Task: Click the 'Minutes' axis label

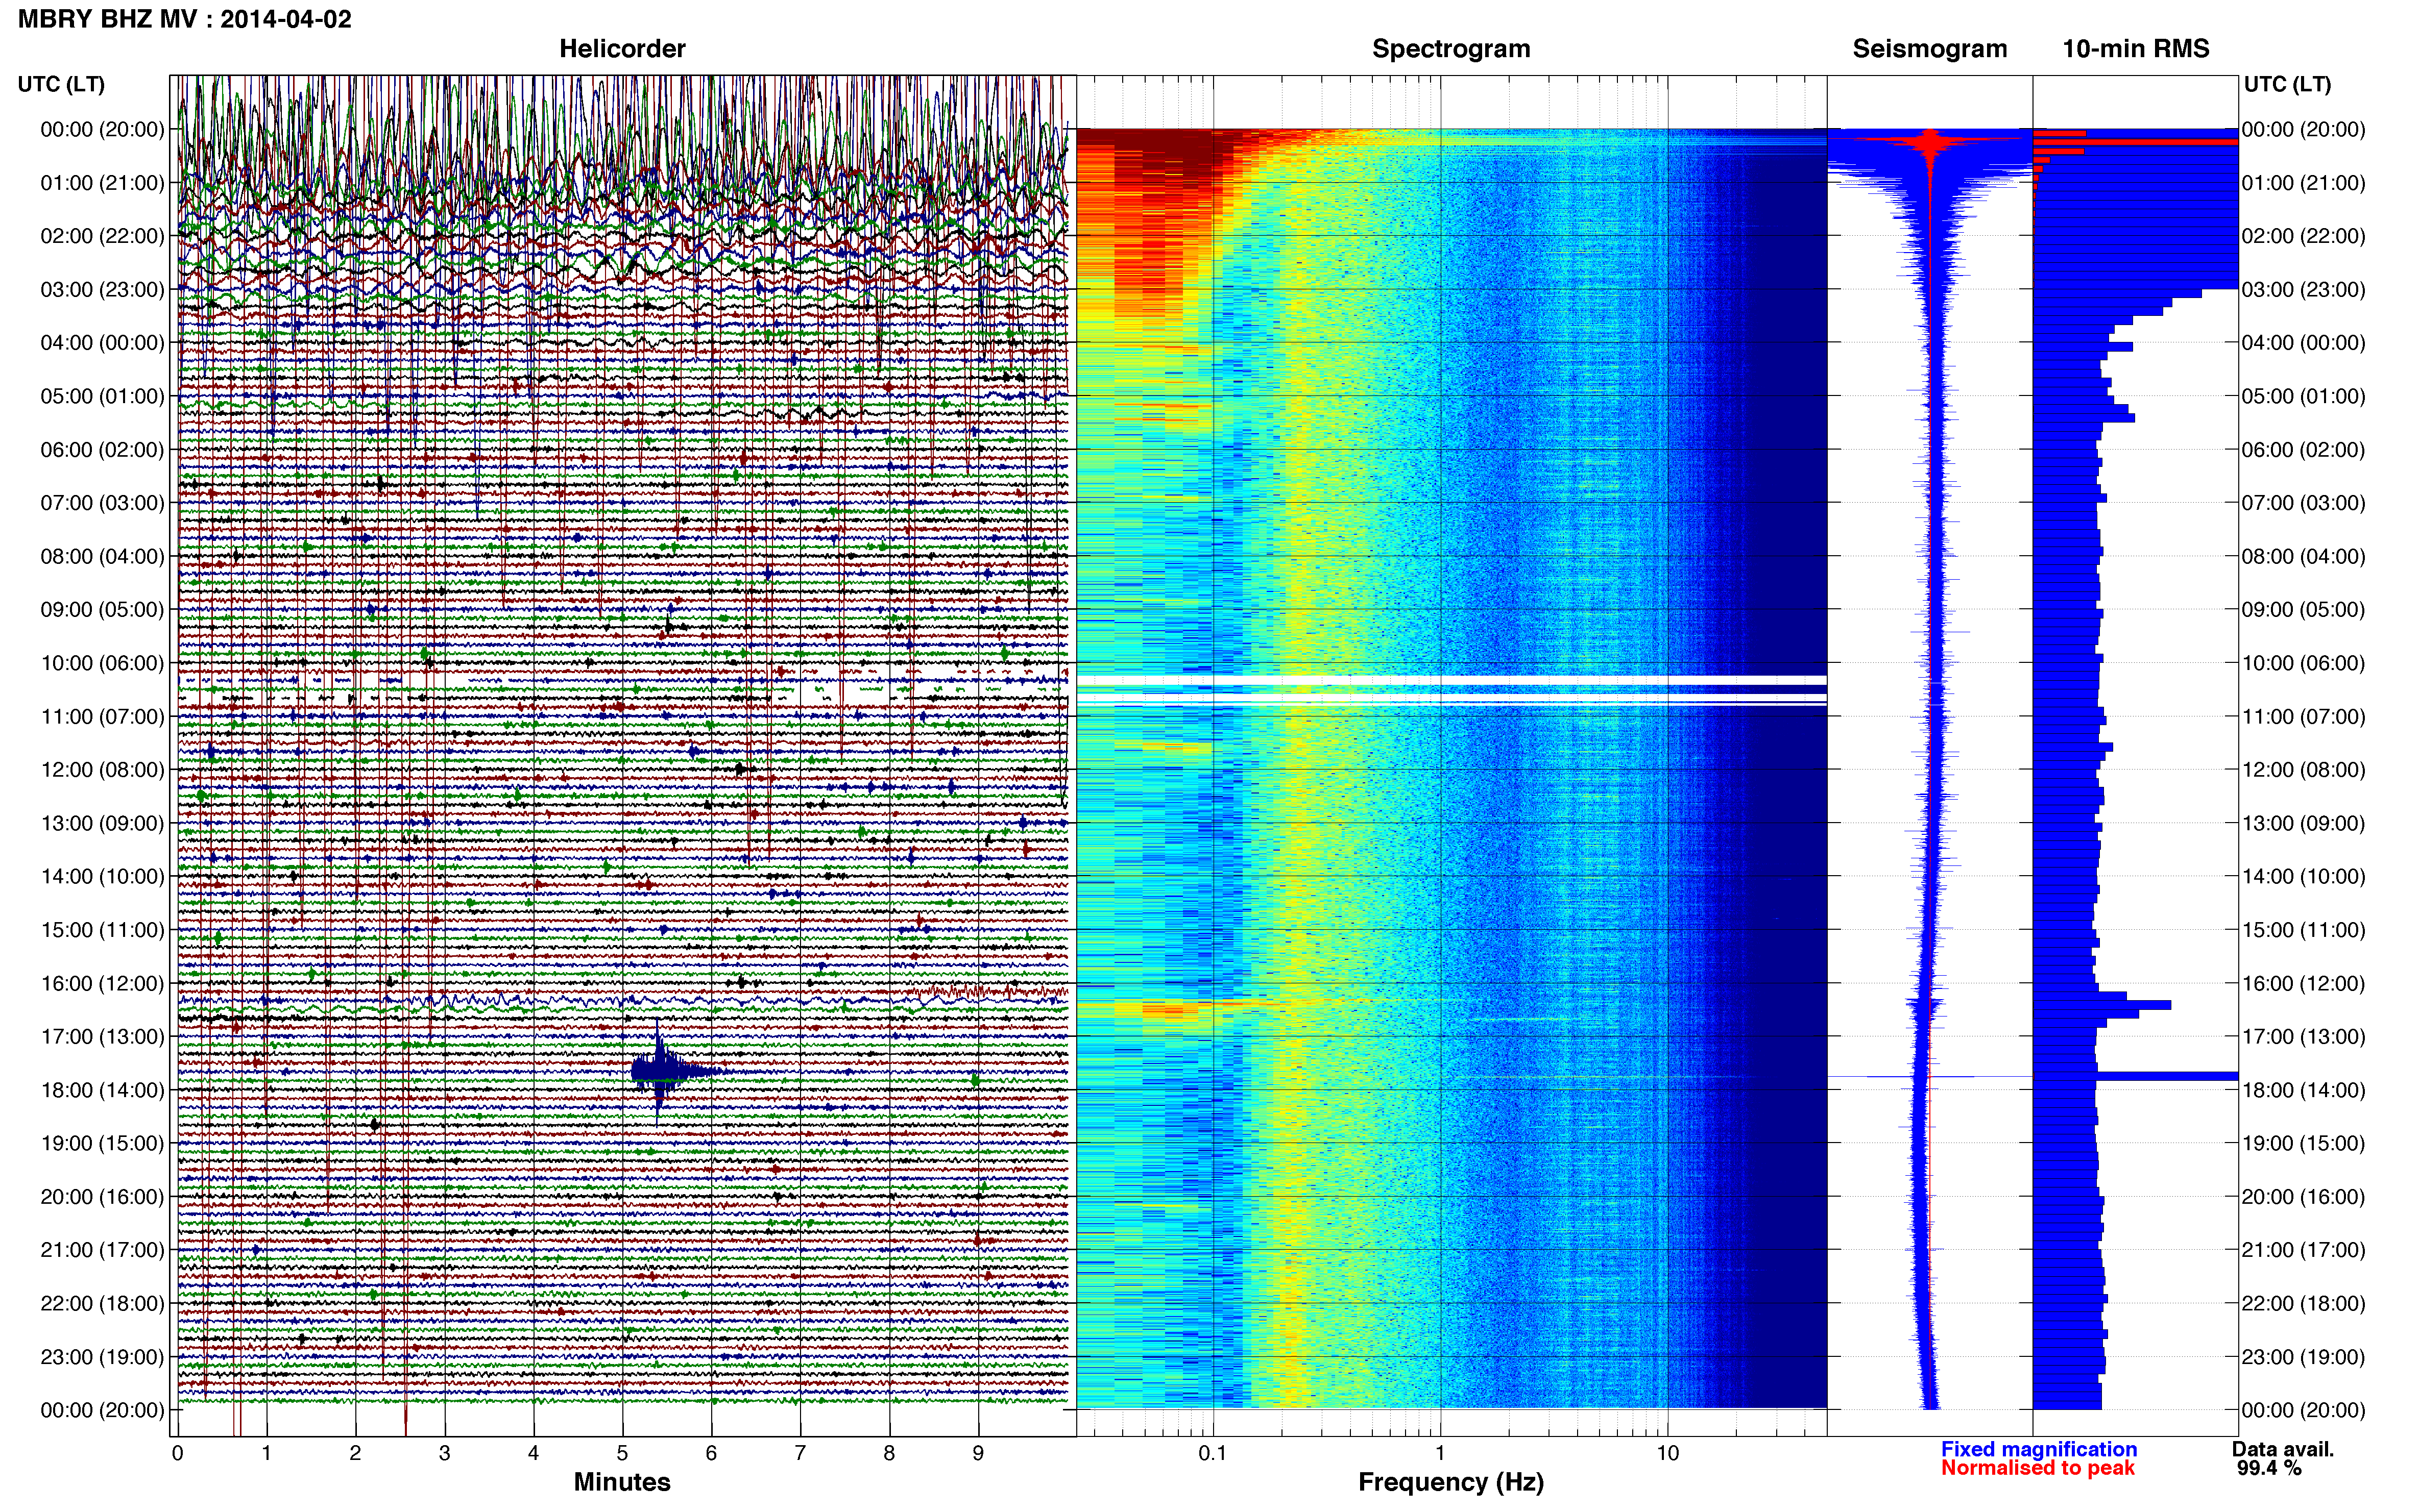Action: [x=622, y=1482]
